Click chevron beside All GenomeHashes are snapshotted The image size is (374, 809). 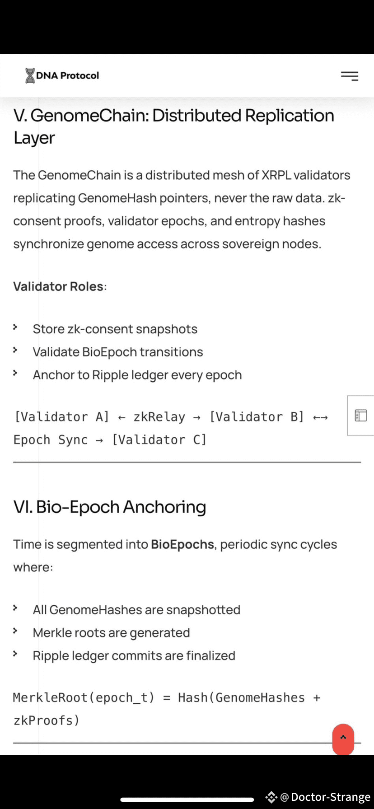[x=15, y=608]
